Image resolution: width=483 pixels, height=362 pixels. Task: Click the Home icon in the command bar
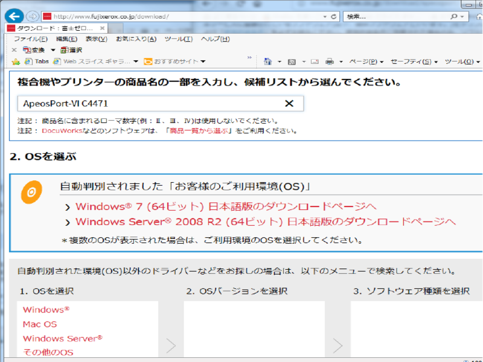[267, 62]
